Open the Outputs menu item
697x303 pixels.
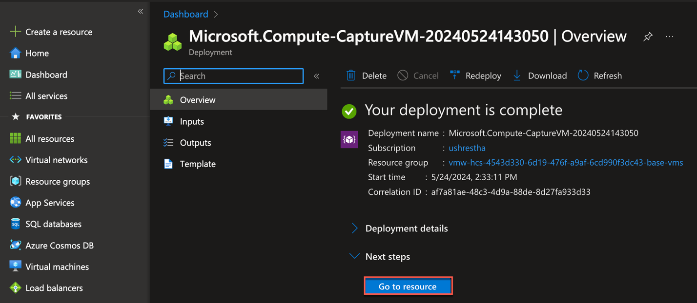coord(239,143)
